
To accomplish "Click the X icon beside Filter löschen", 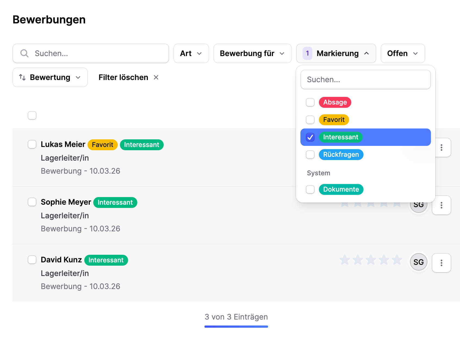I will pos(156,78).
